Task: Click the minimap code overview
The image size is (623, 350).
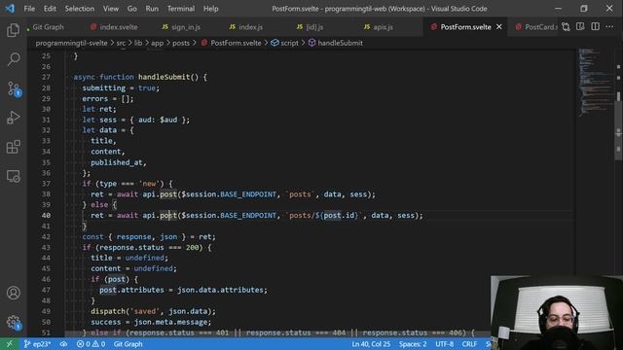Action: click(595, 82)
